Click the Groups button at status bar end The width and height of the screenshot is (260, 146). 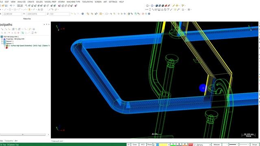point(255,144)
